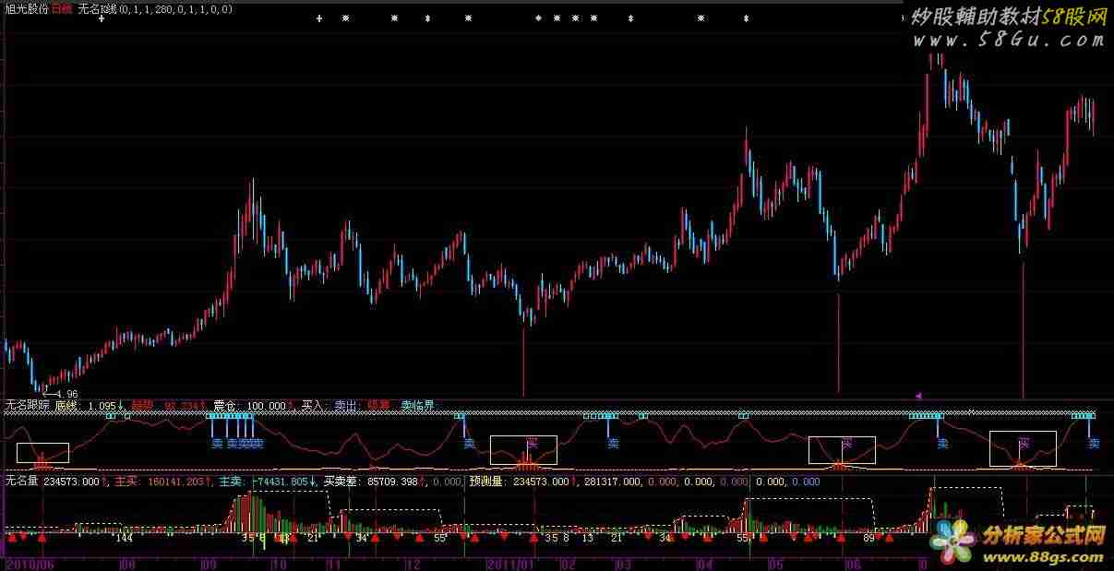Screen dimensions: 1114x571
Task: Click the first white plus marker at top
Action: pyautogui.click(x=102, y=18)
